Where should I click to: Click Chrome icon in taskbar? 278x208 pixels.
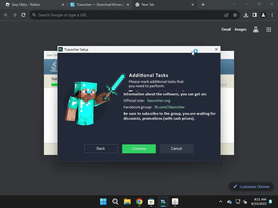click(x=139, y=201)
